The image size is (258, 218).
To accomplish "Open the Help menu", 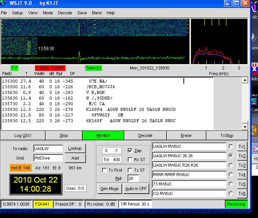I will point(110,13).
